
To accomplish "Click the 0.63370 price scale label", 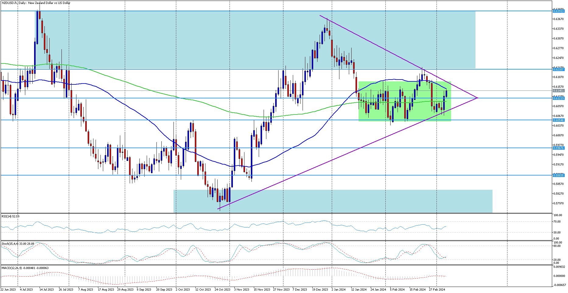I will 559,29.
